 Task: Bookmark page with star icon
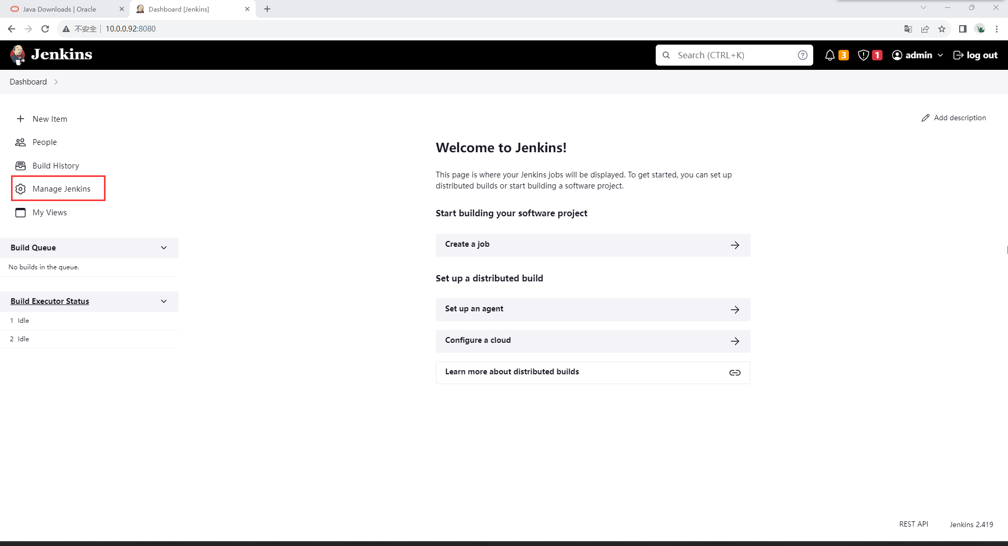click(x=942, y=29)
